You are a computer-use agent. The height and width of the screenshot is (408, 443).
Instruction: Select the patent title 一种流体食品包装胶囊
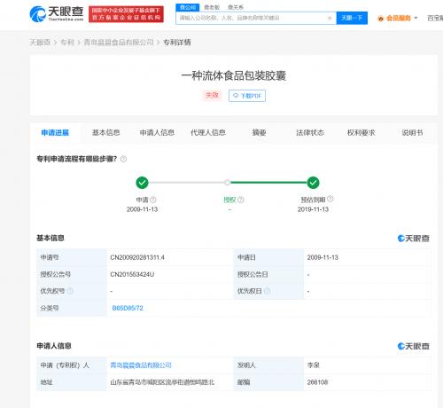(234, 76)
